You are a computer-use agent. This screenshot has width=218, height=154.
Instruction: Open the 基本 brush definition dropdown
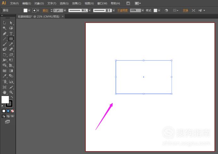click(114, 10)
